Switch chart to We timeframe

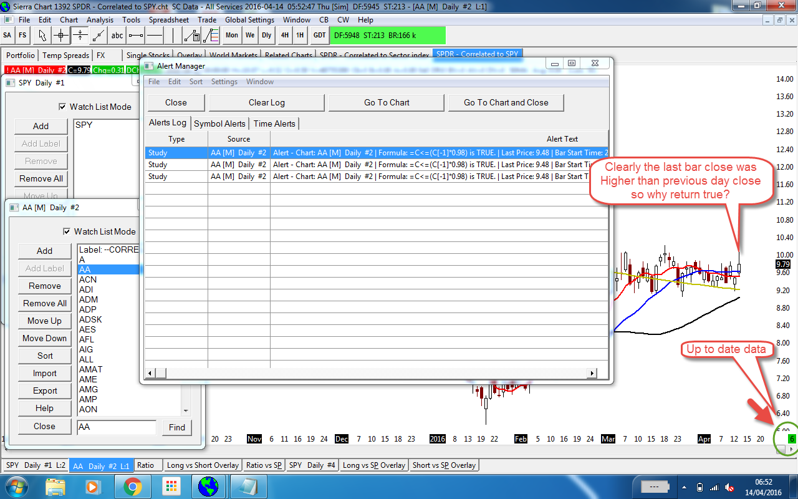tap(250, 35)
